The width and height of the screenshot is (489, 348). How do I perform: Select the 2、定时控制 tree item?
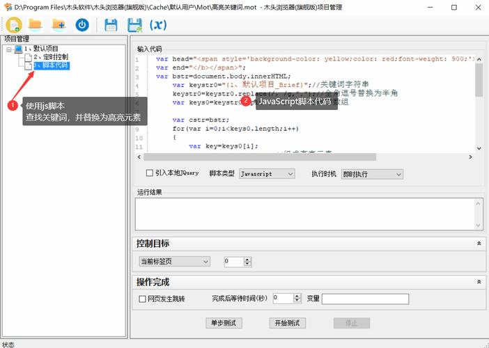click(x=51, y=57)
